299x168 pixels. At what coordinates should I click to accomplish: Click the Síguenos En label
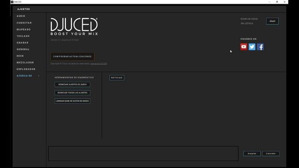point(249,39)
